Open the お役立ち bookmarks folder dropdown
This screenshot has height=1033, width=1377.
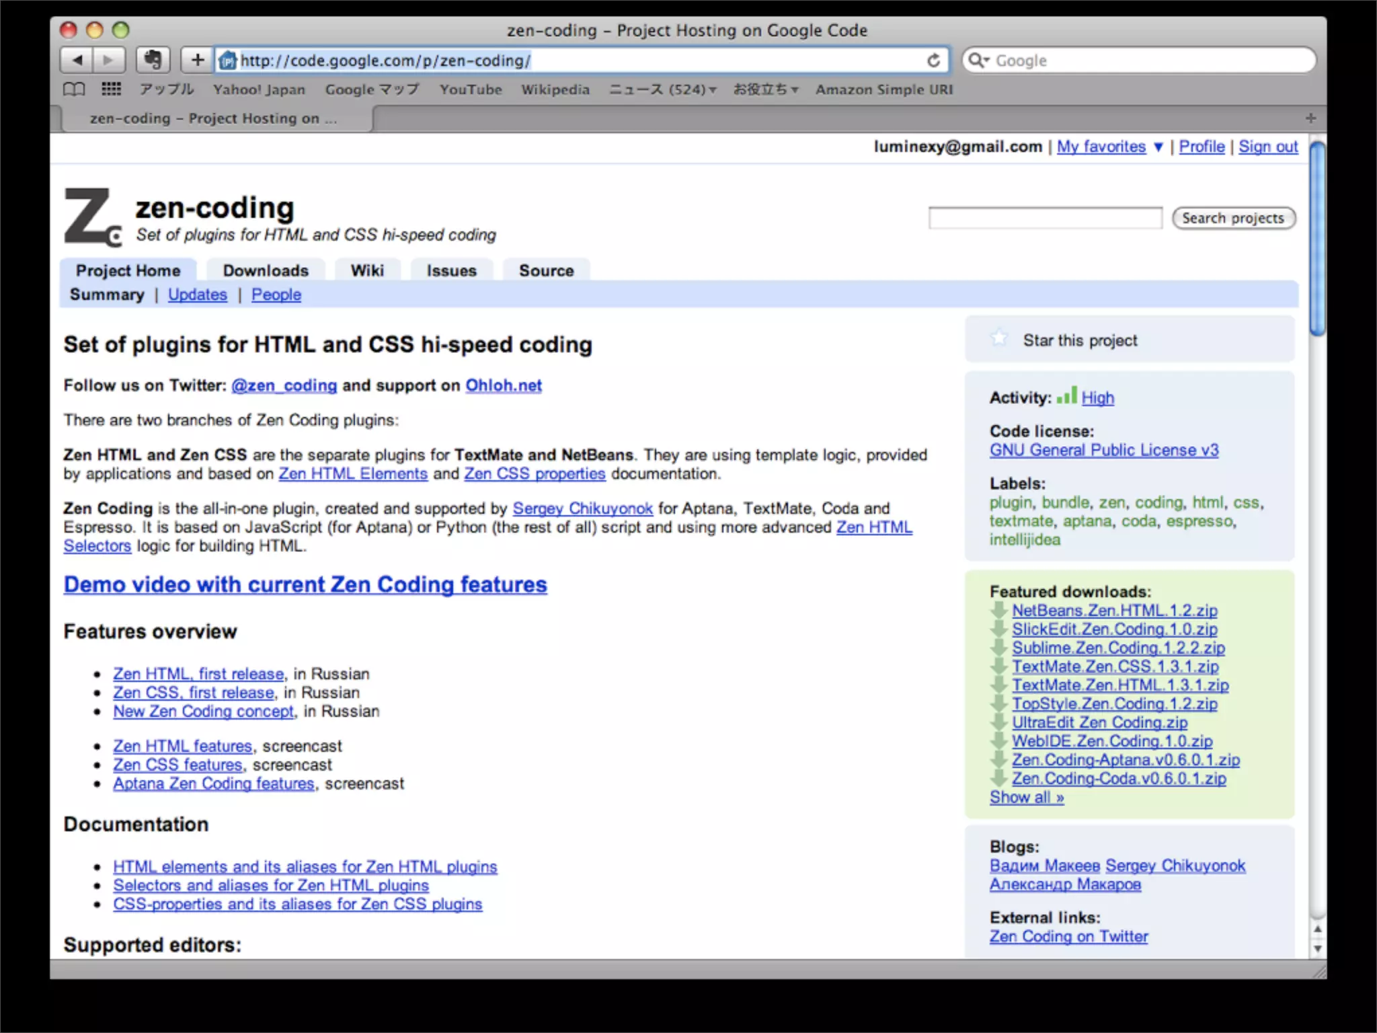[765, 89]
